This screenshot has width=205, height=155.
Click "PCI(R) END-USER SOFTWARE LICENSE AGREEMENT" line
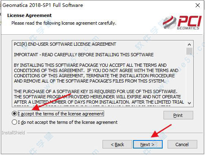pos(65,44)
